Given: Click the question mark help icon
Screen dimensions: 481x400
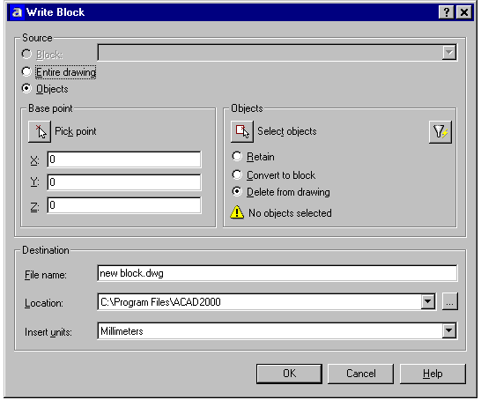Looking at the screenshot, I should tap(447, 12).
